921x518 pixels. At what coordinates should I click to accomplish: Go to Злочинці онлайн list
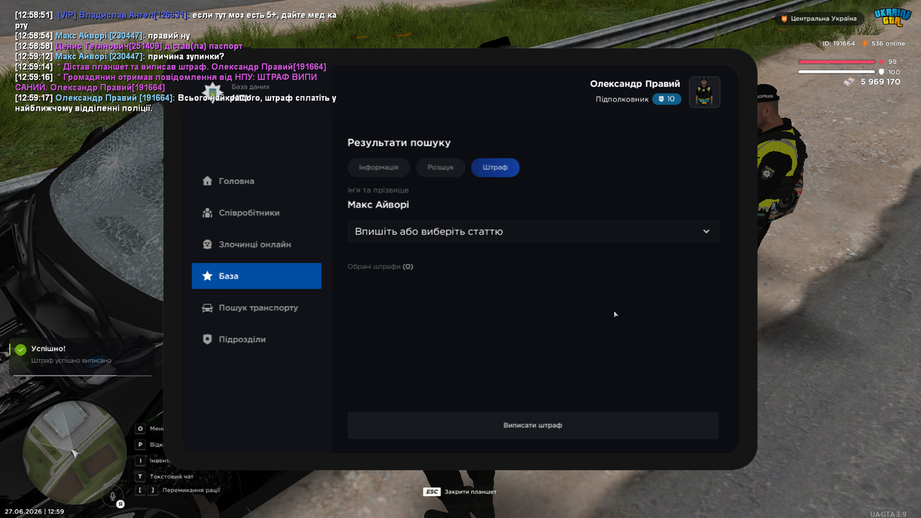256,245
